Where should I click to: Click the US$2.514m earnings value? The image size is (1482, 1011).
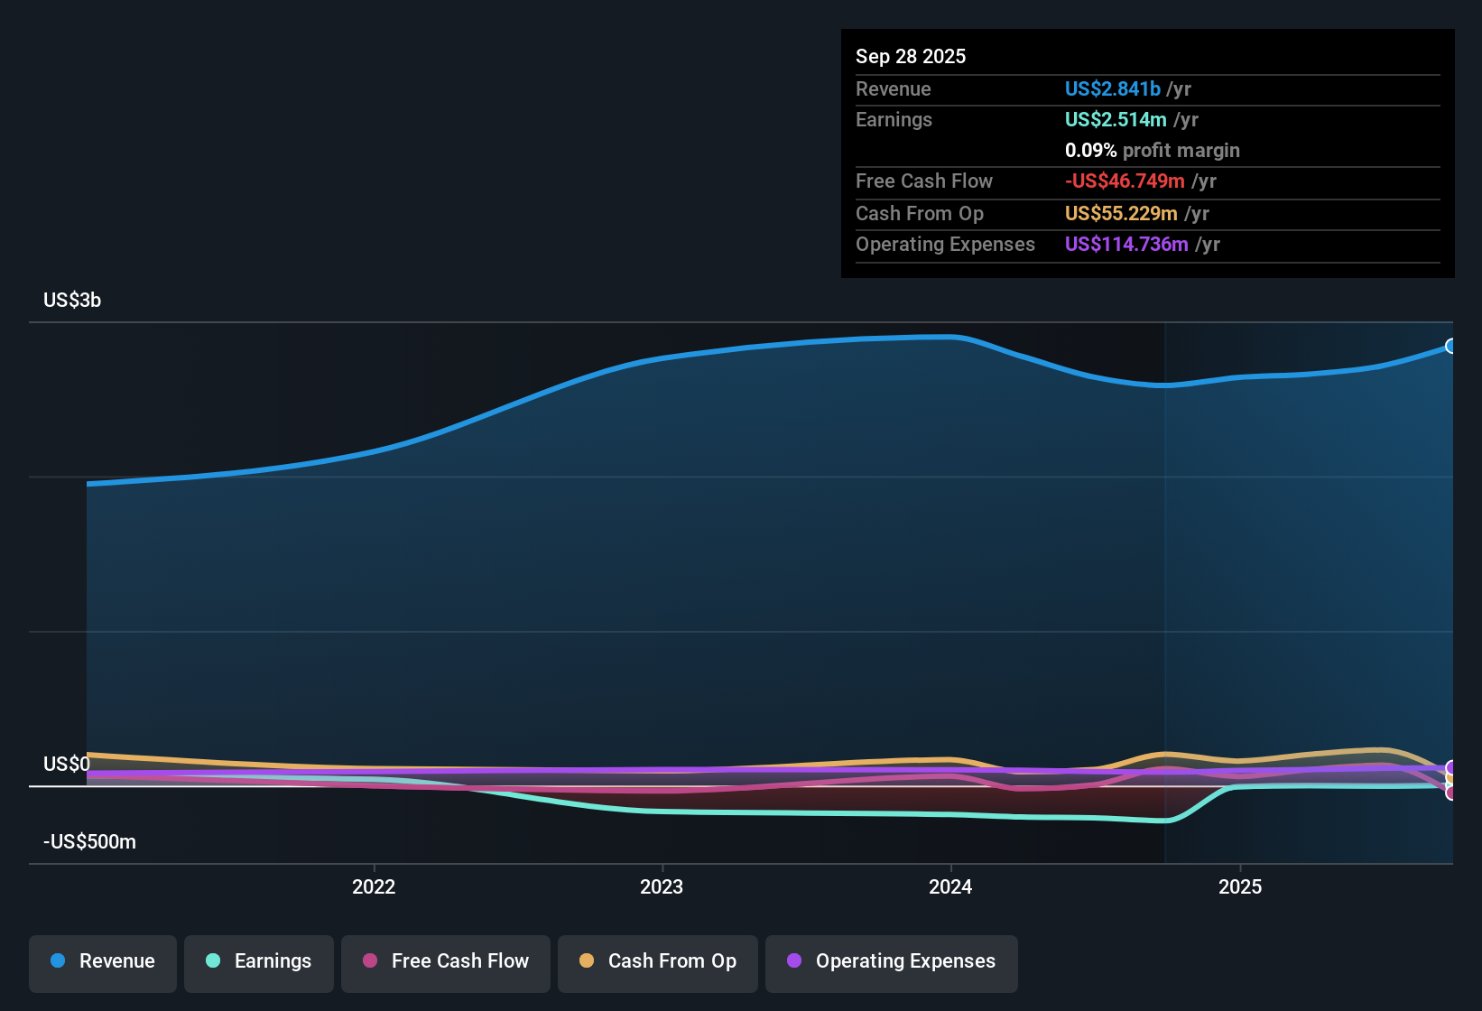(1116, 119)
